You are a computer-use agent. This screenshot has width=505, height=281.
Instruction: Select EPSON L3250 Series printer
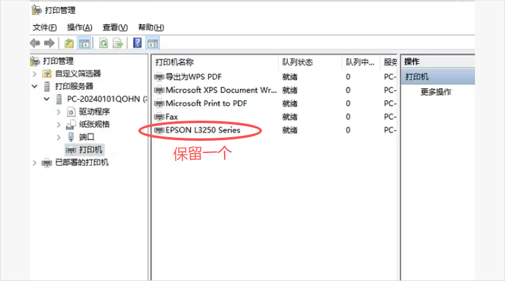pos(203,130)
